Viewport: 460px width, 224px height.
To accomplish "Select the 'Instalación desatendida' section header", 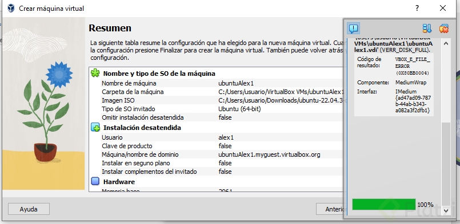I will 142,128.
